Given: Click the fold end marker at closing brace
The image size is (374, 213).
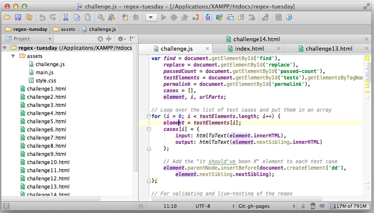Looking at the screenshot, I should (149, 181).
